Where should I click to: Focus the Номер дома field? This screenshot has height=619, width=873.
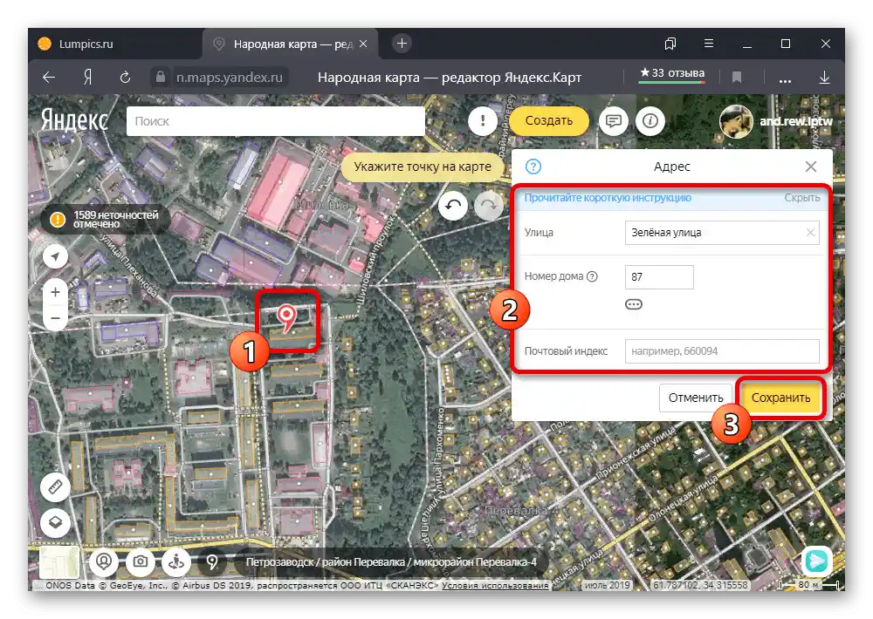pos(659,277)
